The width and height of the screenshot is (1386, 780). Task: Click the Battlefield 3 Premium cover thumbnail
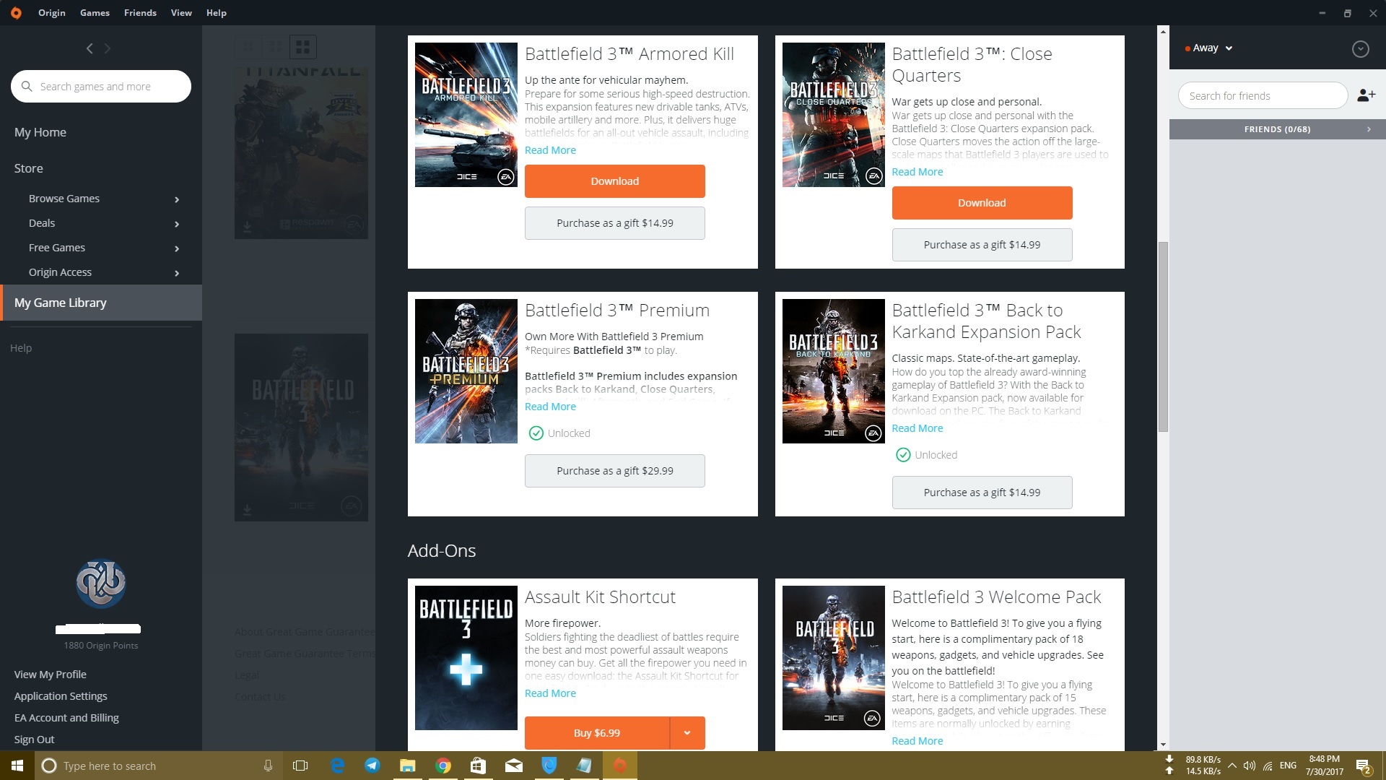[x=466, y=371]
